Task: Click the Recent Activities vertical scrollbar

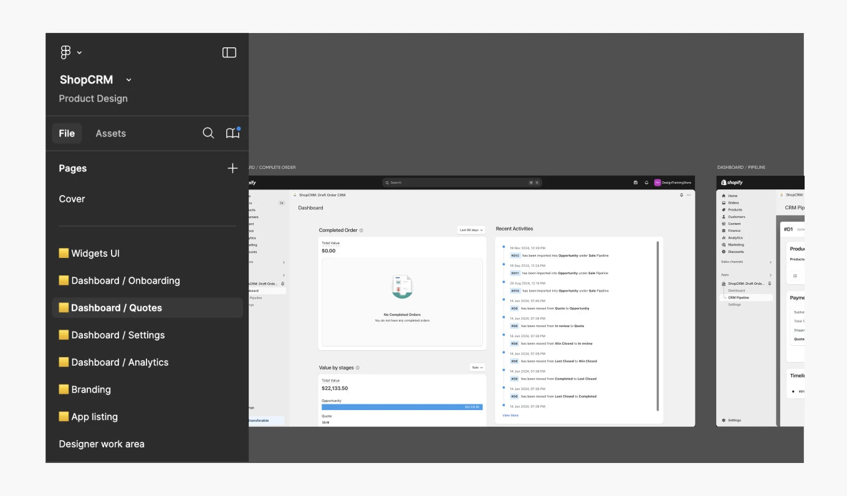Action: (658, 325)
